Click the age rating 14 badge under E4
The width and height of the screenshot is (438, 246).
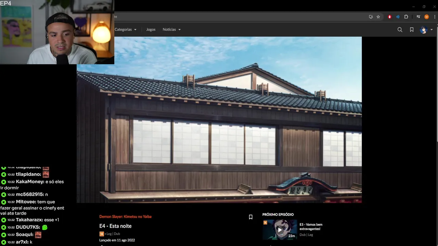(102, 234)
